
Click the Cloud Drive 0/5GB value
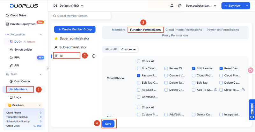(37, 126)
